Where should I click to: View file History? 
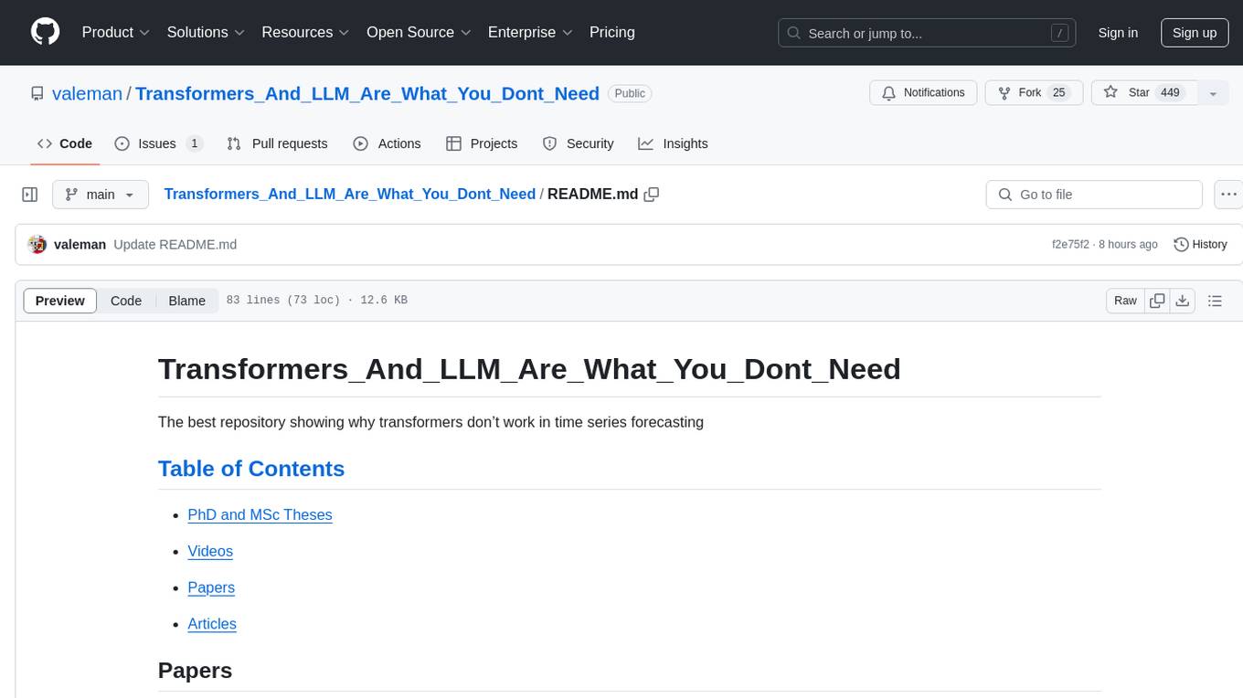(1200, 245)
